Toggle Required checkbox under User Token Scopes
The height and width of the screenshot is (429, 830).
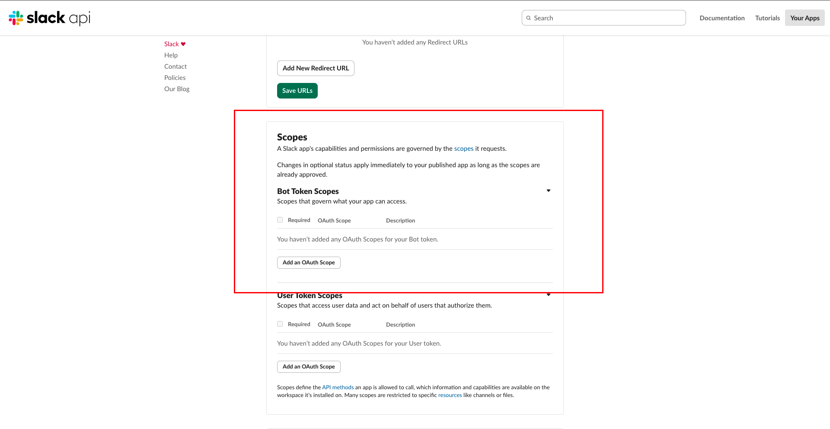click(x=280, y=324)
